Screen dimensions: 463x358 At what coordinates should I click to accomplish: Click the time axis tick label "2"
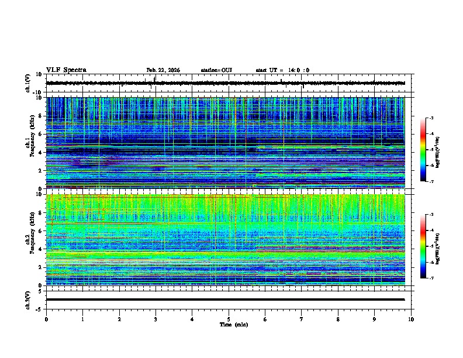click(x=119, y=319)
